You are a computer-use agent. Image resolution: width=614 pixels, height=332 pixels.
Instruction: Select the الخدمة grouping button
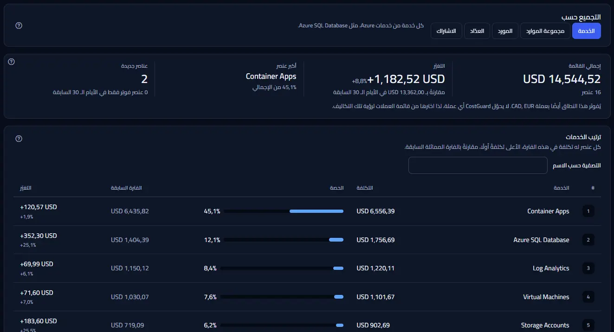[x=587, y=31]
